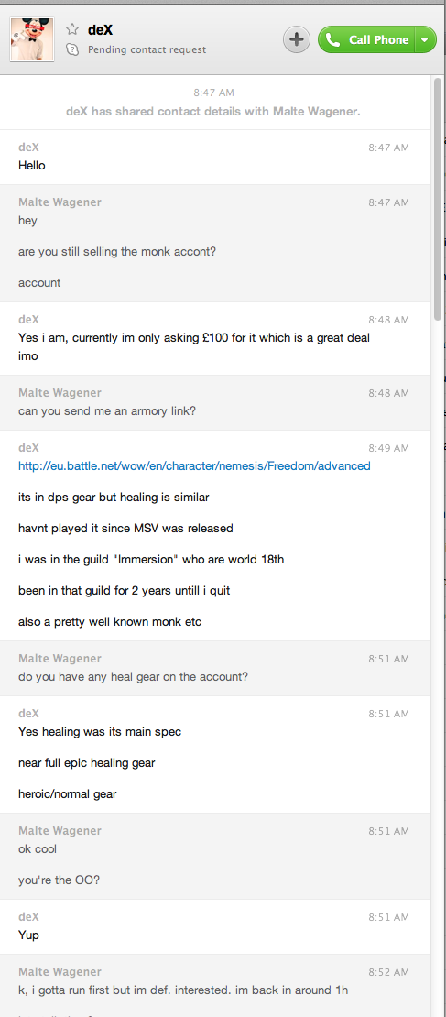Click 'deX has shared contact details' notice
The image size is (446, 1017).
coord(213,112)
